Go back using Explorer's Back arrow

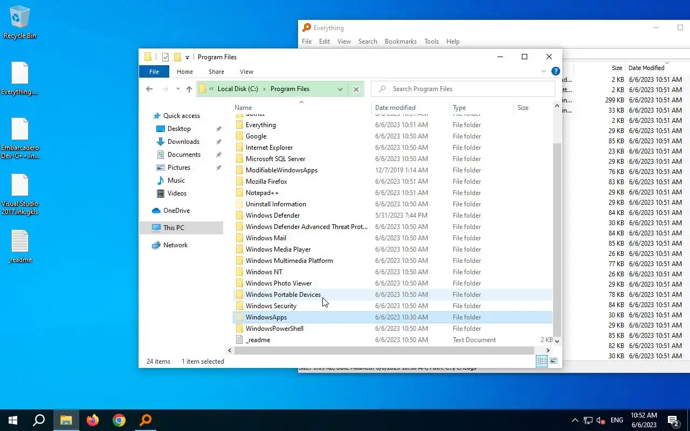click(149, 89)
